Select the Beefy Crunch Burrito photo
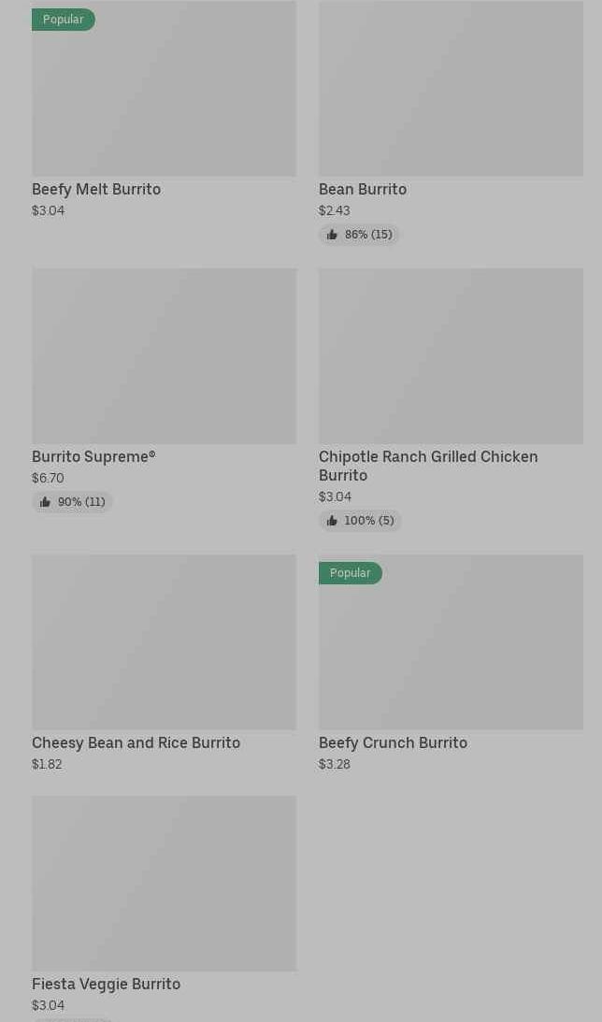Viewport: 602px width, 1022px height. click(x=451, y=650)
